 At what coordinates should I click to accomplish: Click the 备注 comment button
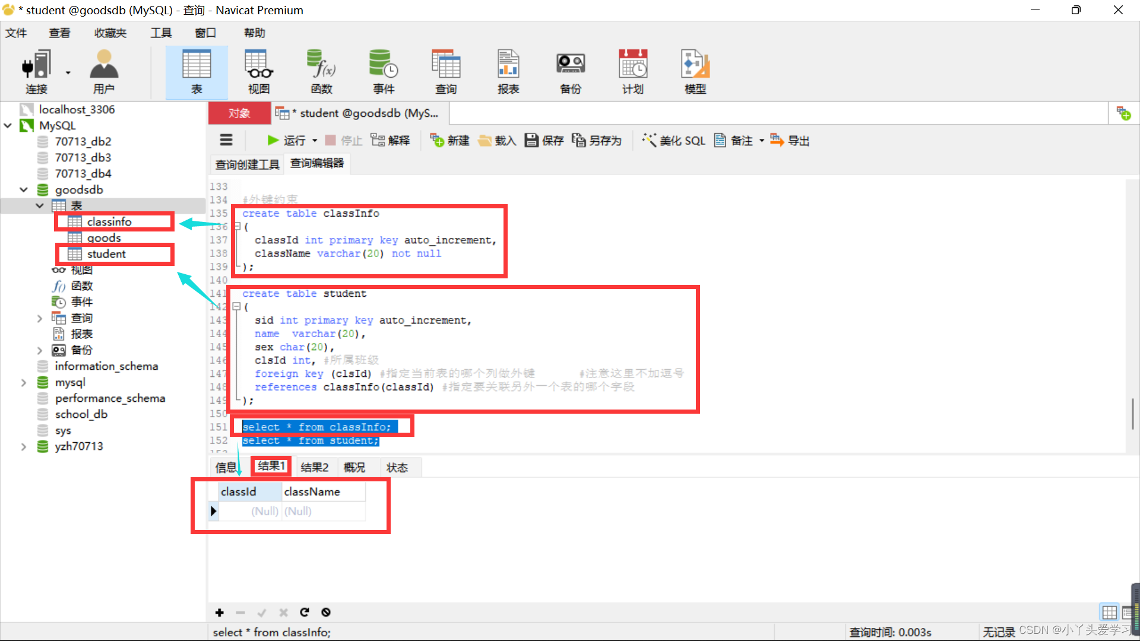[734, 141]
